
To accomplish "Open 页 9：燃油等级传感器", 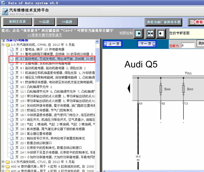I will (x=55, y=82).
